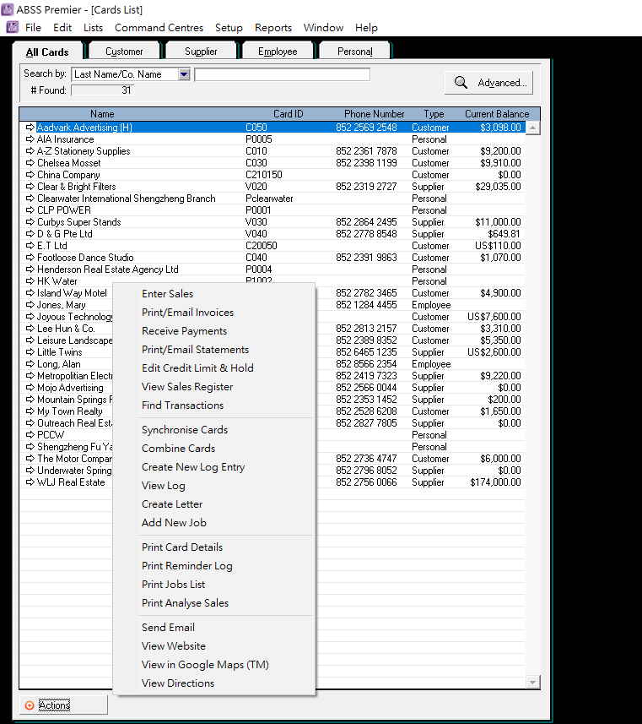The width and height of the screenshot is (642, 724).
Task: Choose Receive Payments in the context menu
Action: (x=185, y=331)
